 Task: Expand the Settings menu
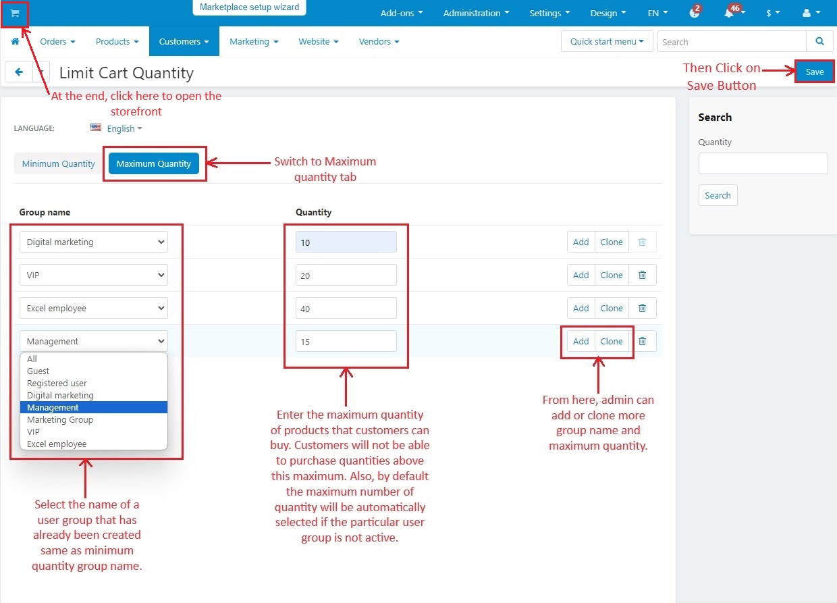(549, 13)
